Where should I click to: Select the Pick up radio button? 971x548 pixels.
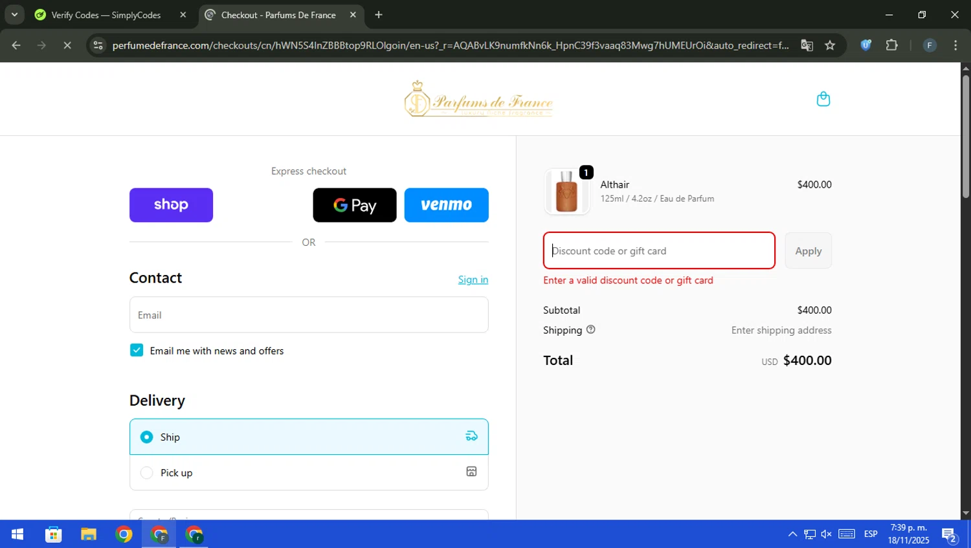(x=147, y=472)
